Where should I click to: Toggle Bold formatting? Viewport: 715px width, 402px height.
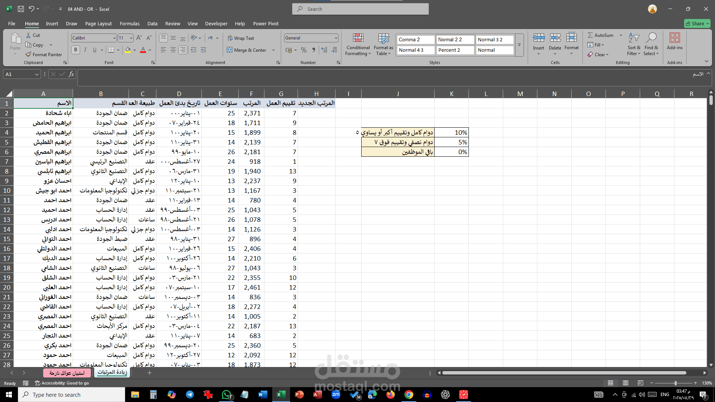point(76,50)
